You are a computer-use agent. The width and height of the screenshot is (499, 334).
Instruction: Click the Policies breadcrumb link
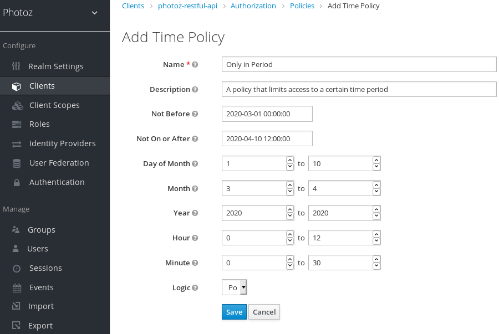click(302, 6)
